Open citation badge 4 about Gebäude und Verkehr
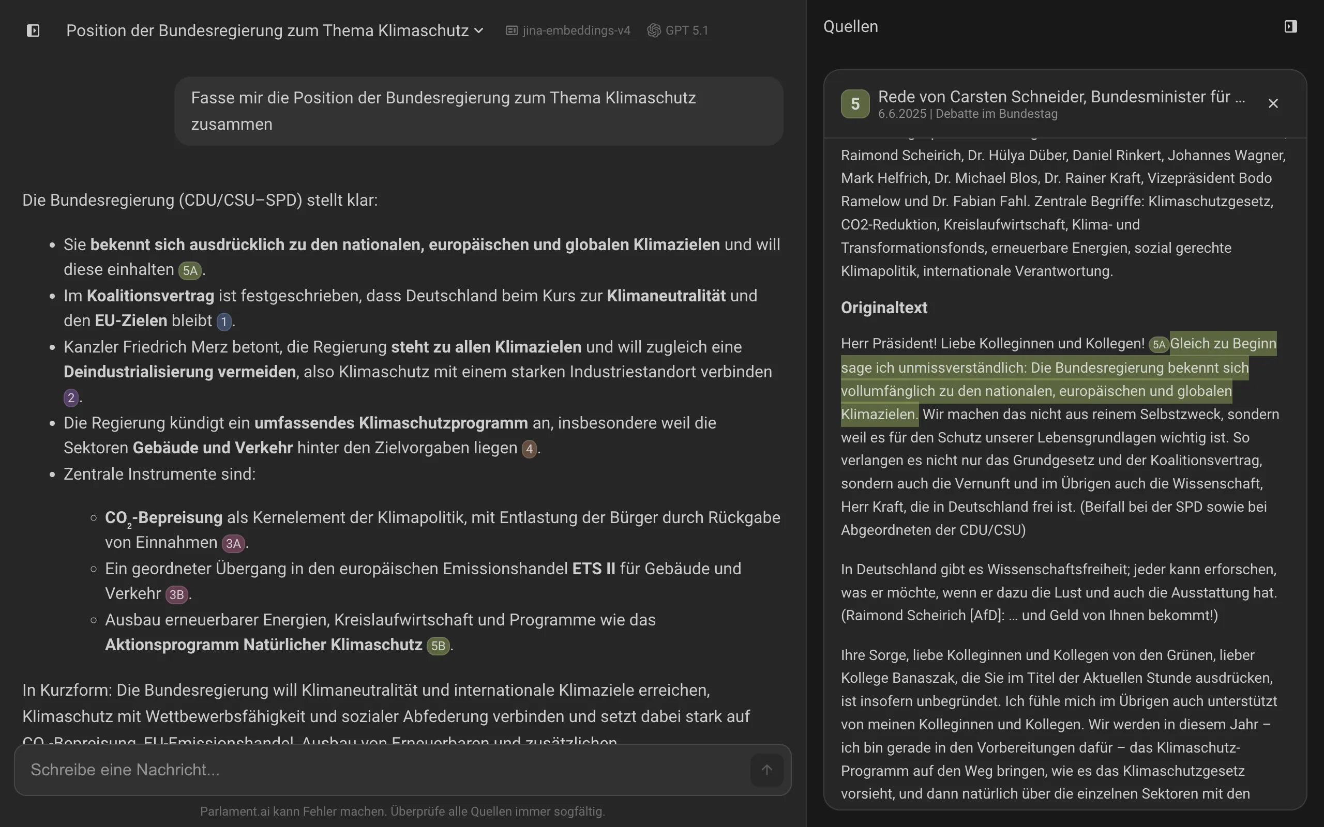The height and width of the screenshot is (827, 1324). click(x=529, y=449)
